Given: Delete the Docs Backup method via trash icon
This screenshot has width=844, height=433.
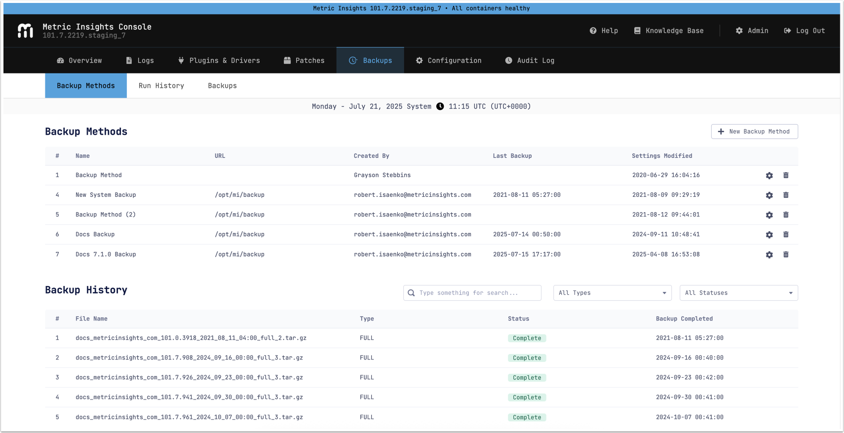Looking at the screenshot, I should (786, 235).
